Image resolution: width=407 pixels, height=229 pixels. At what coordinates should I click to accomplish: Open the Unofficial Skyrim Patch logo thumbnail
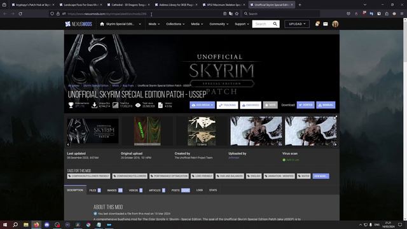(x=93, y=131)
